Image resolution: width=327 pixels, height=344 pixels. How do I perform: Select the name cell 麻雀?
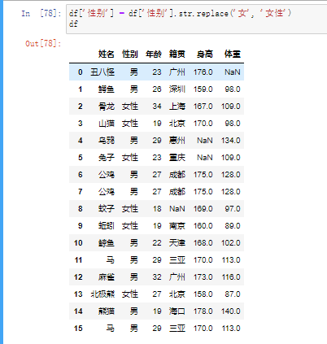click(x=107, y=277)
